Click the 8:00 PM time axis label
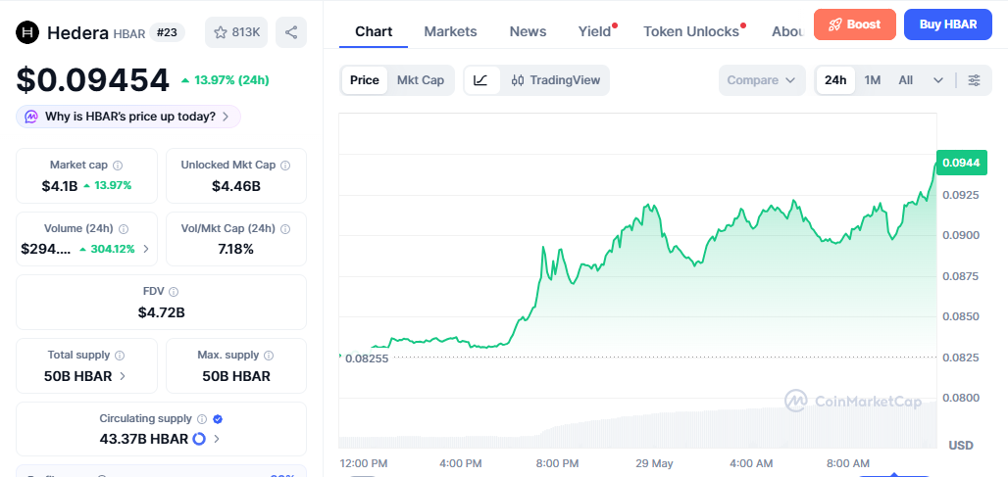 point(555,463)
